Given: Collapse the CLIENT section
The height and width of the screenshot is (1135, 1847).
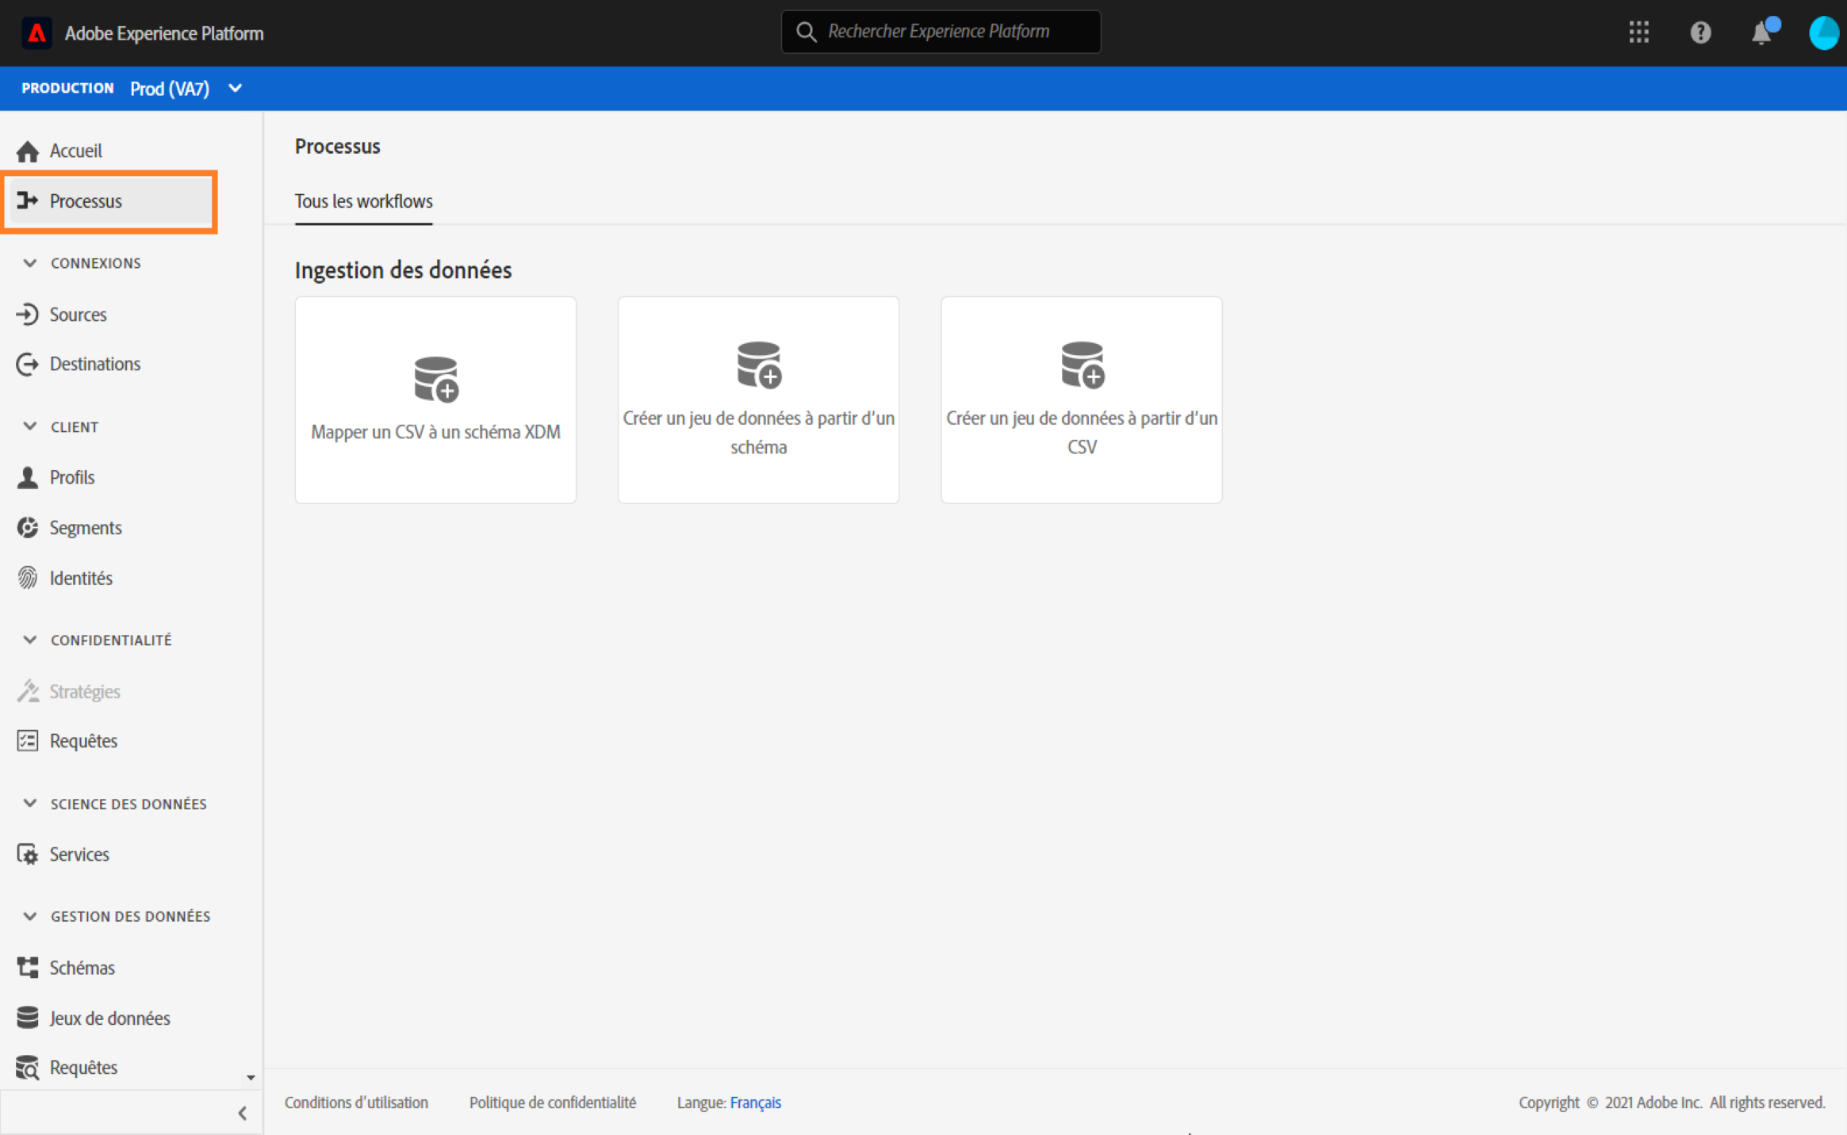Looking at the screenshot, I should 30,426.
